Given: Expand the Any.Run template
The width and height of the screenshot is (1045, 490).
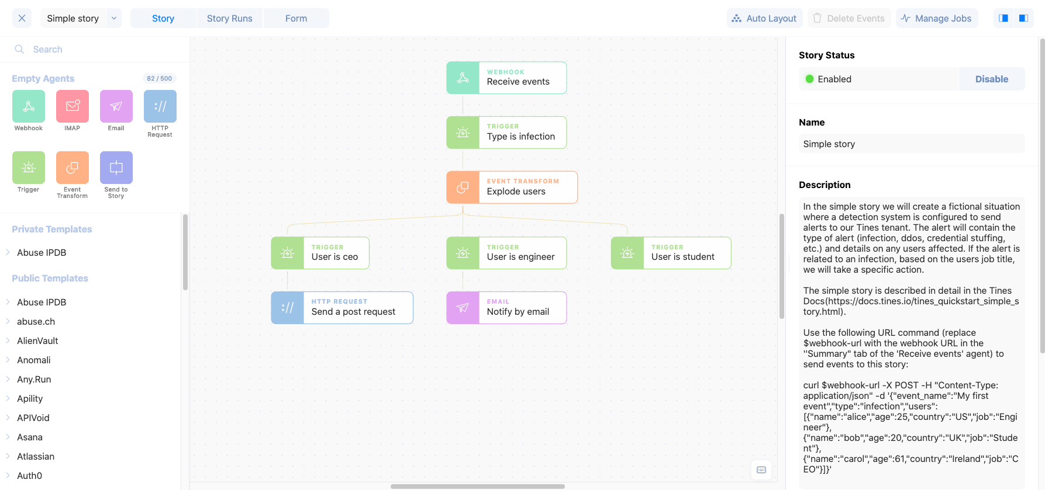Looking at the screenshot, I should pos(8,379).
